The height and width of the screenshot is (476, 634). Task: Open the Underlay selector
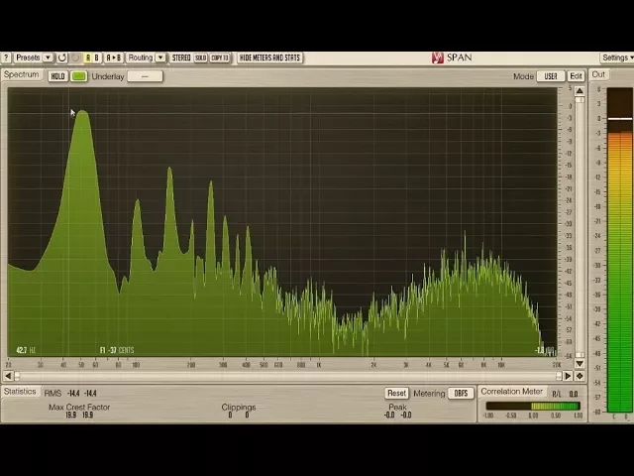click(x=145, y=76)
